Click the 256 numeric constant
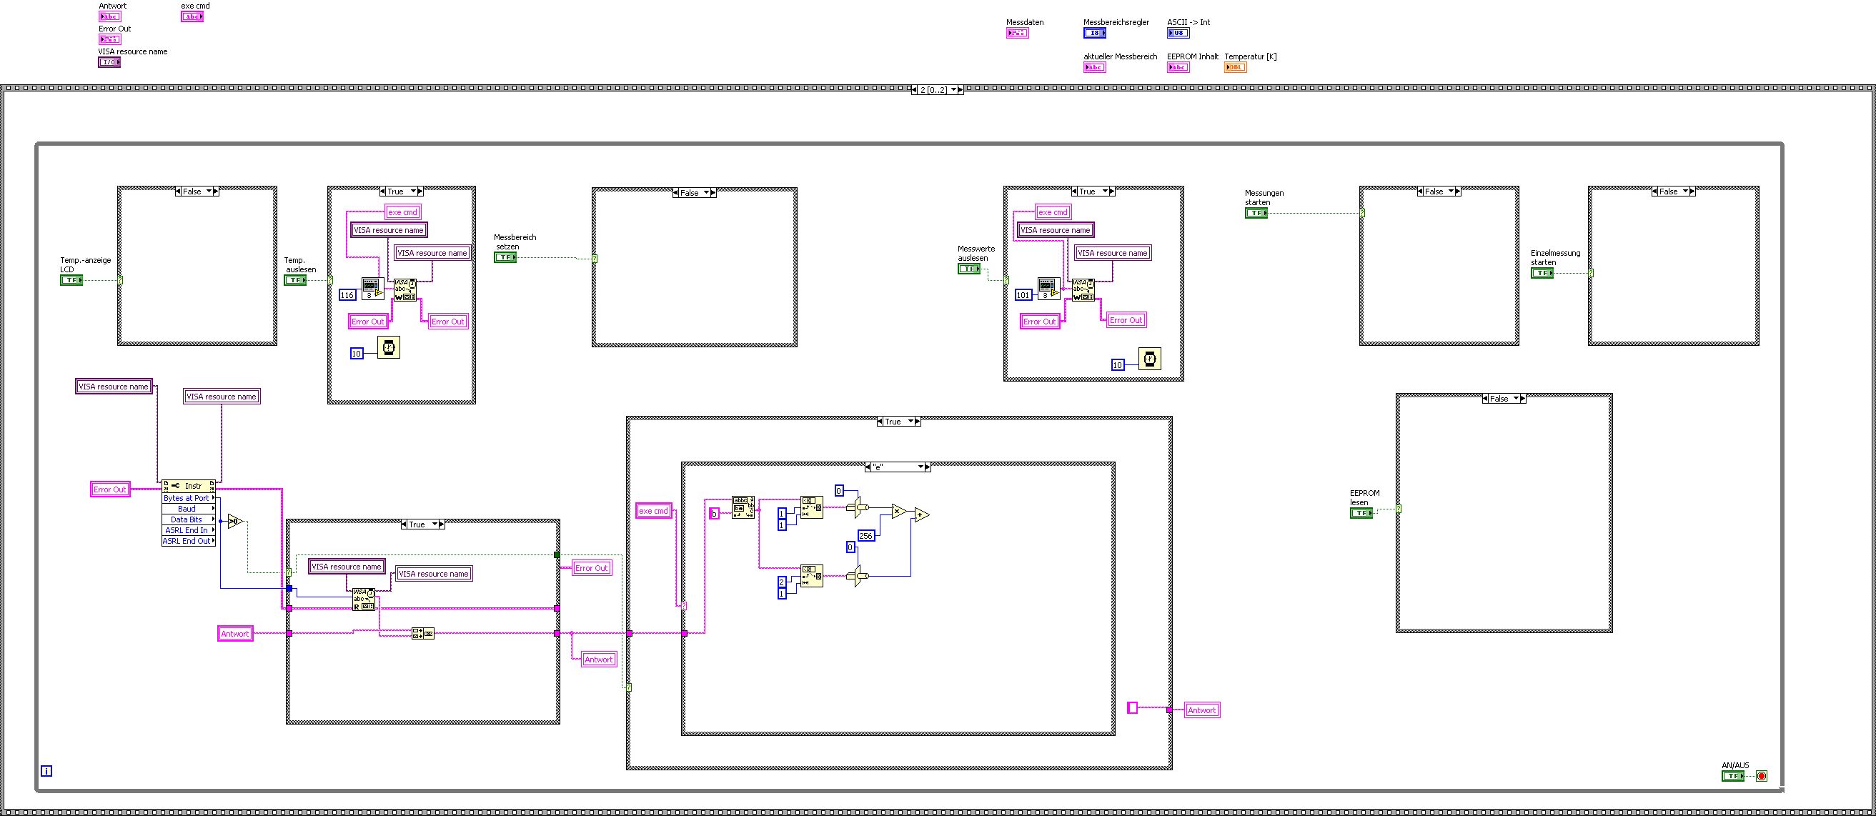Viewport: 1876px width, 816px height. pyautogui.click(x=865, y=536)
